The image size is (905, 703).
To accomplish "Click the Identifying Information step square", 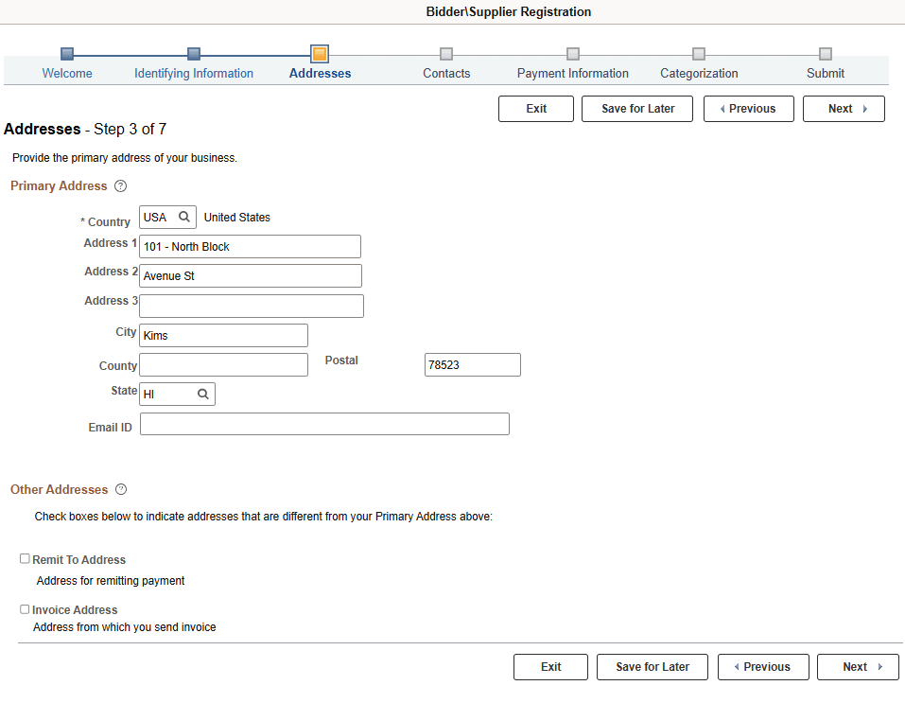I will click(193, 54).
